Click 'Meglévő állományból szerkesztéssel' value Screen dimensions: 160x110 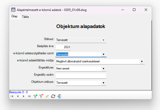tap(78, 61)
